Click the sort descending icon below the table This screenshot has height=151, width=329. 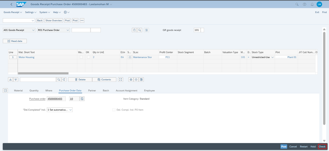point(16,80)
